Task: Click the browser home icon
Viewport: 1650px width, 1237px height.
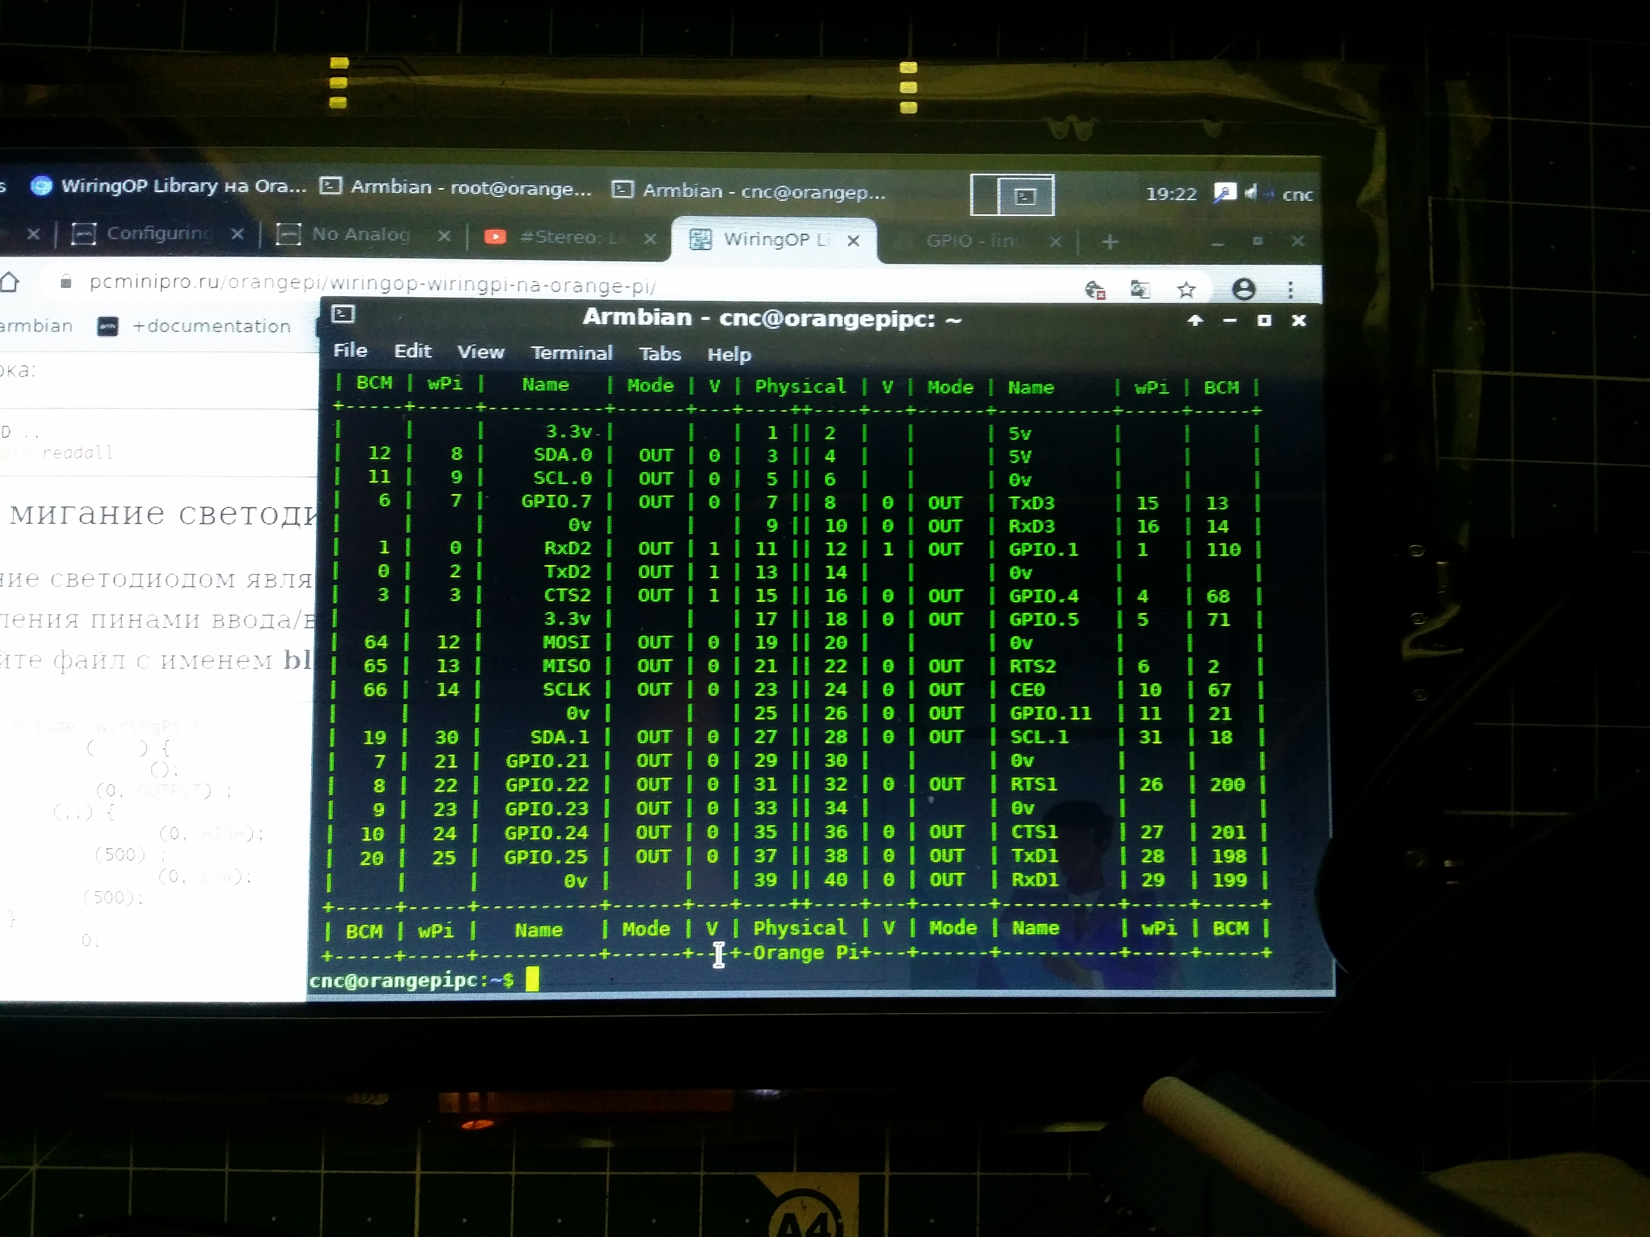Action: coord(9,282)
